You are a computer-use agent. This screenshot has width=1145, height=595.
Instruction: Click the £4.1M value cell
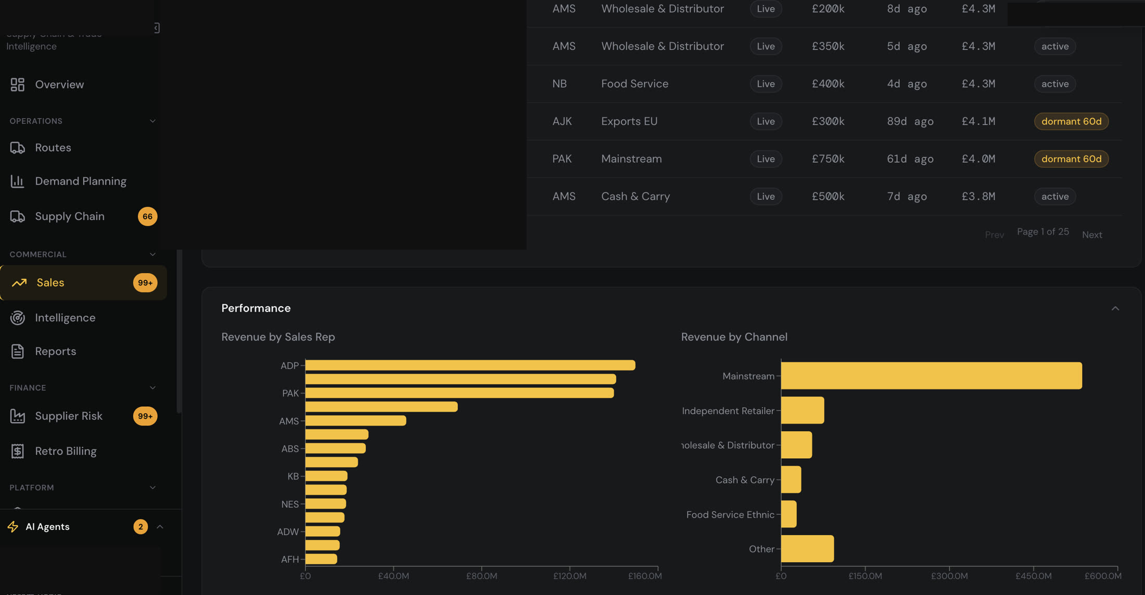(978, 121)
